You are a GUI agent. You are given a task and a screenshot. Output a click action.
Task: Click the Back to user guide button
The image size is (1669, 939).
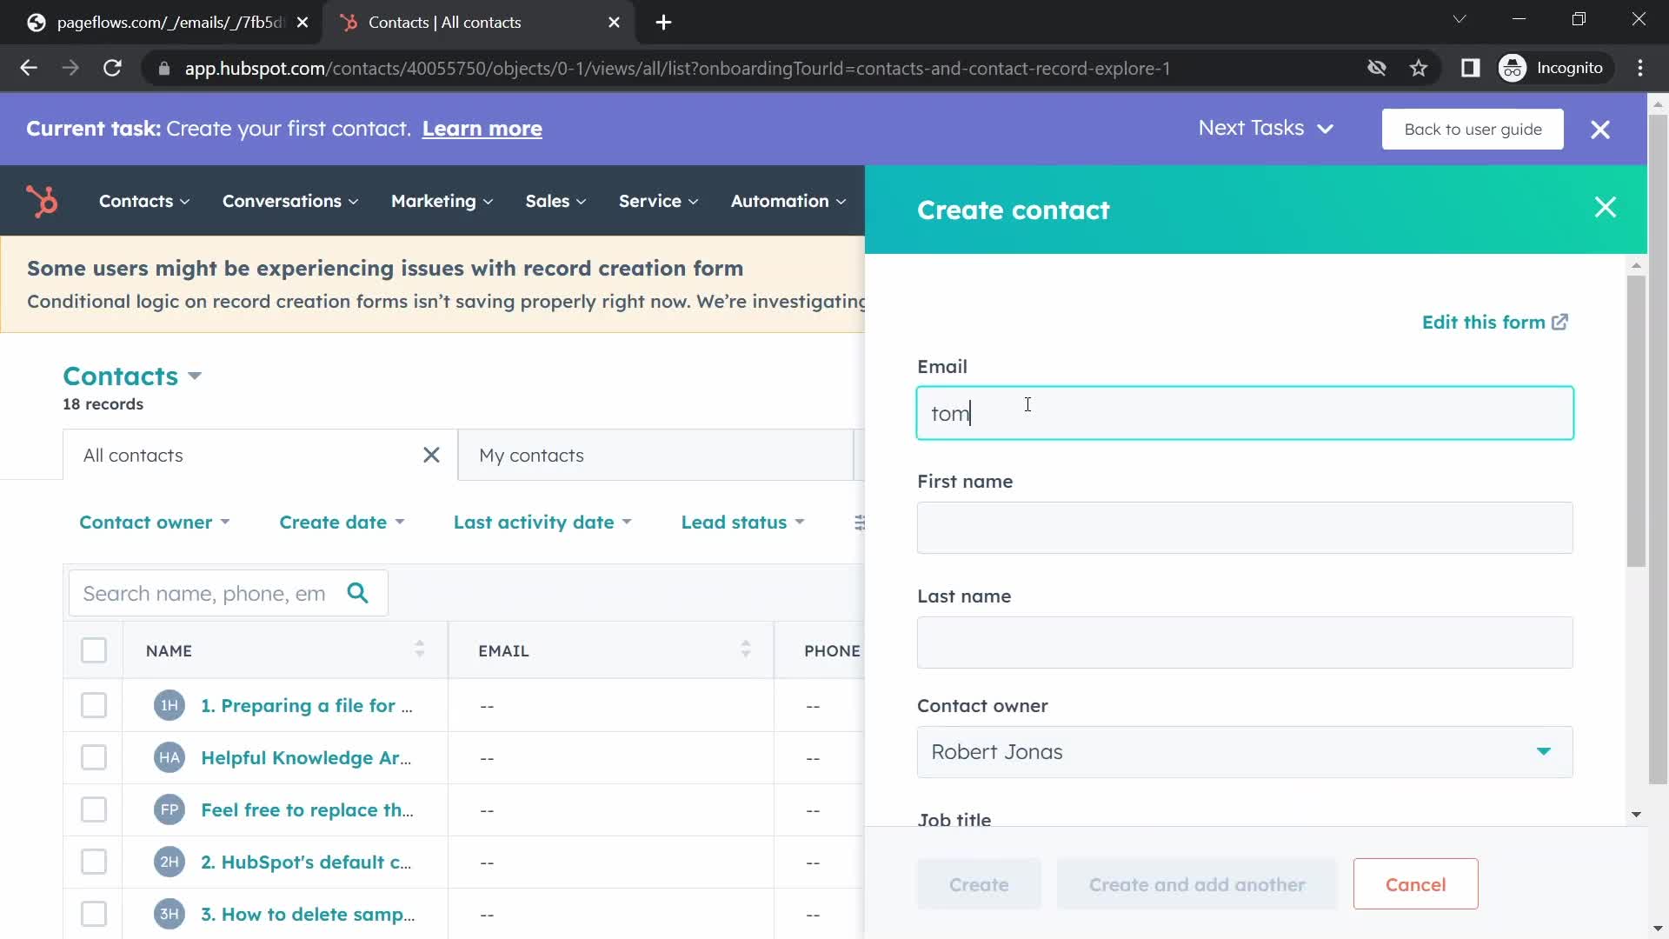pyautogui.click(x=1473, y=129)
